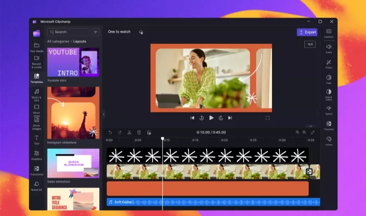Open the Speed adjustment tool

[328, 109]
